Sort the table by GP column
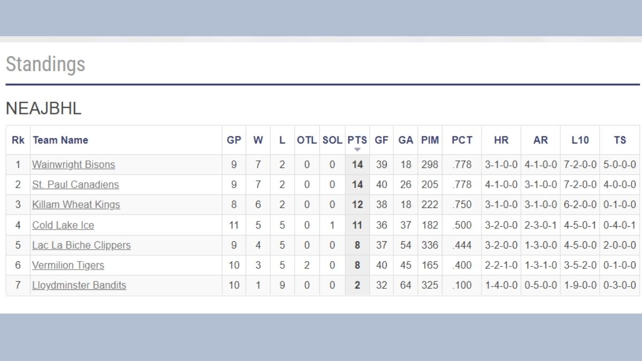Viewport: 642px width, 361px height. click(234, 140)
